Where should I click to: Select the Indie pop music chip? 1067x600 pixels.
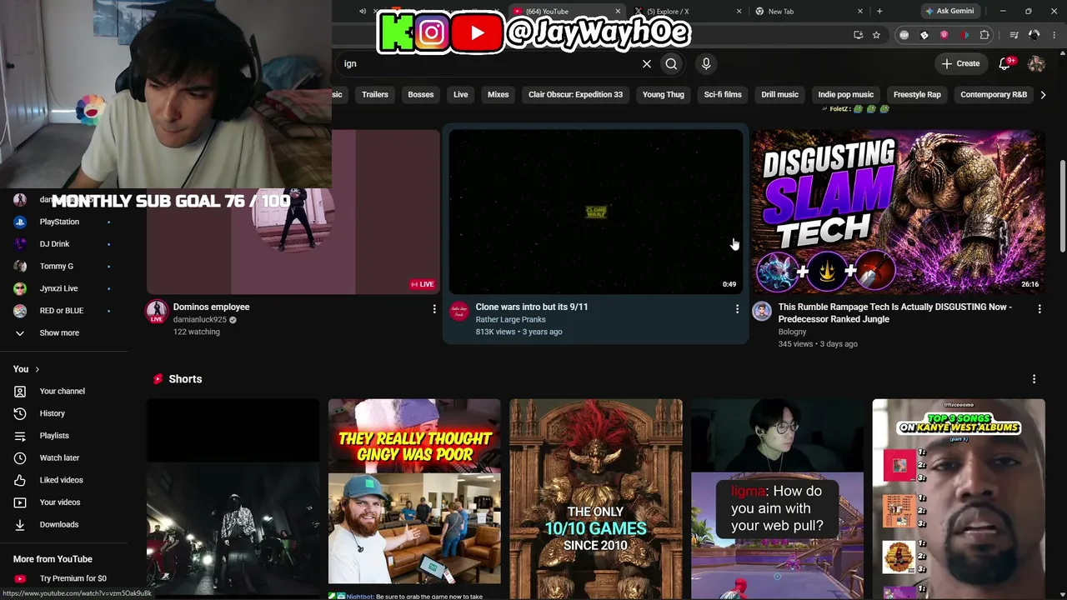[846, 95]
